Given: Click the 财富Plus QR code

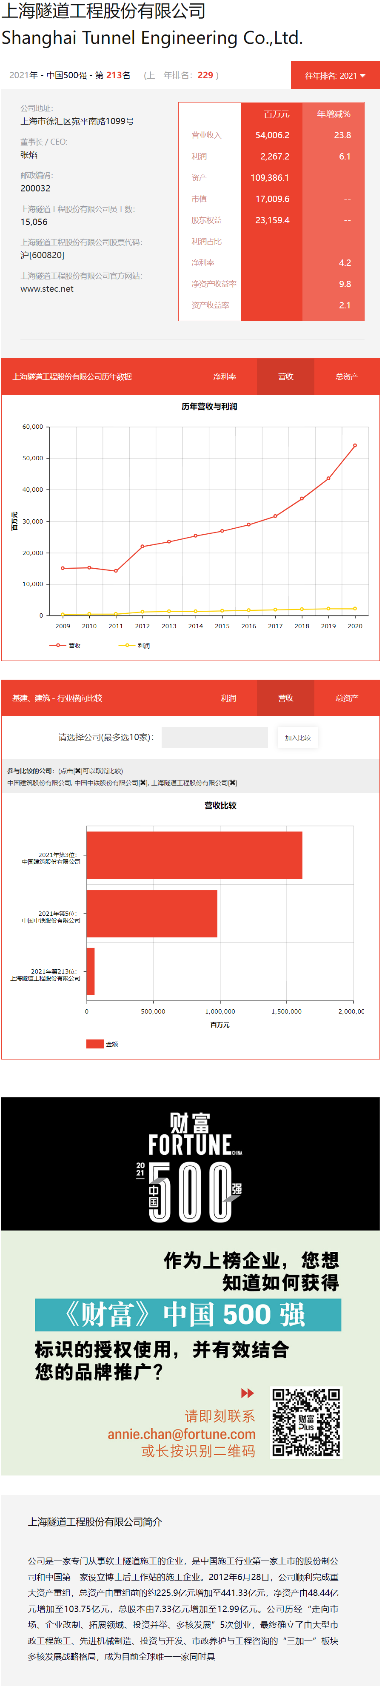Looking at the screenshot, I should click(307, 1423).
